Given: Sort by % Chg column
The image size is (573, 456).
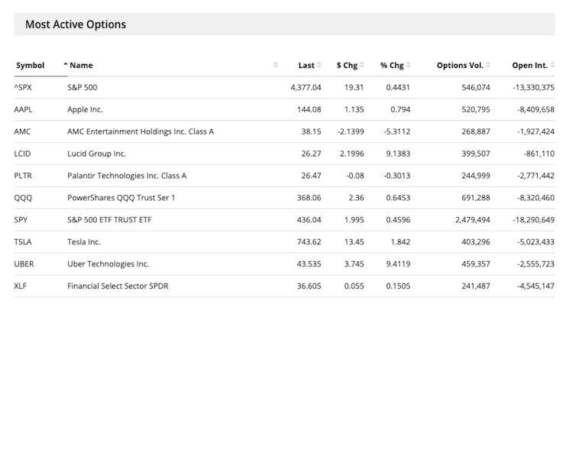Looking at the screenshot, I should 392,66.
